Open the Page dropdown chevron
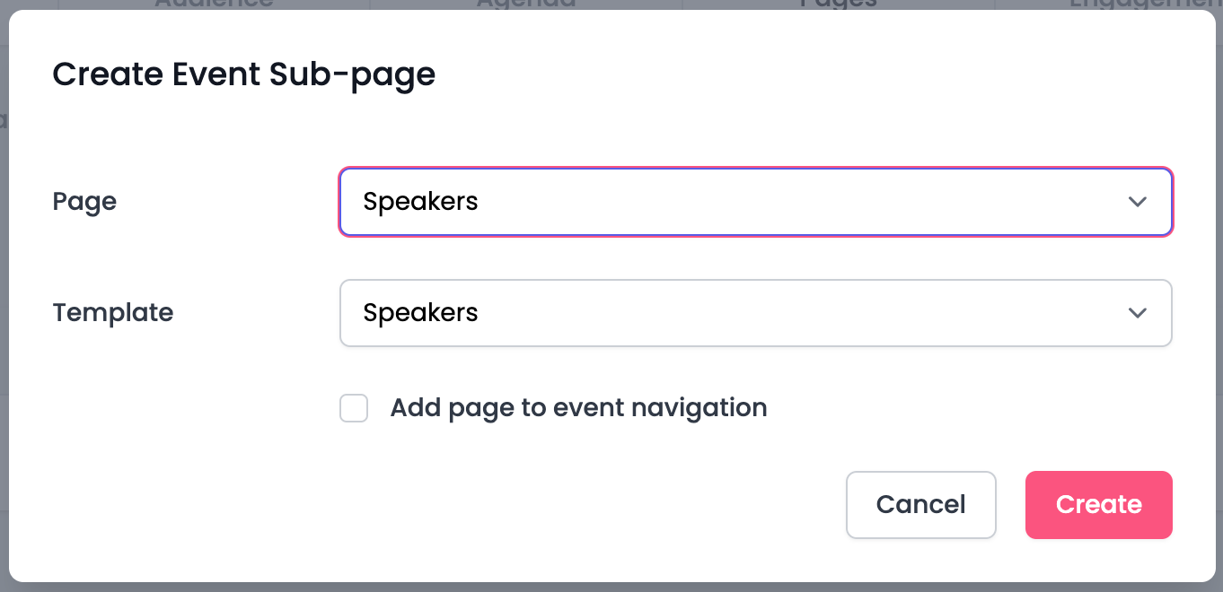 pyautogui.click(x=1137, y=202)
